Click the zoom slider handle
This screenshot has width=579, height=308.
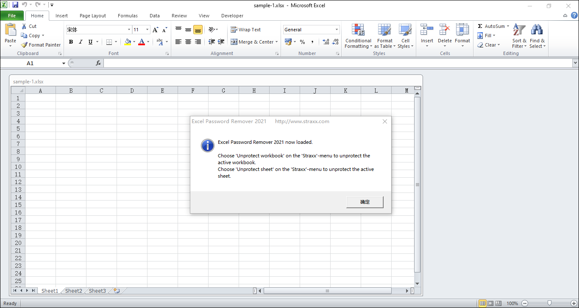[549, 303]
